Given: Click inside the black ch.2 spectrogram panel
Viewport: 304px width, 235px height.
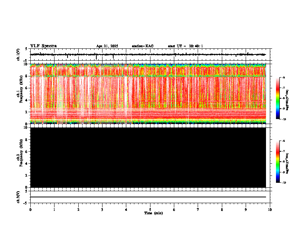Looking at the screenshot, I should tap(148, 157).
